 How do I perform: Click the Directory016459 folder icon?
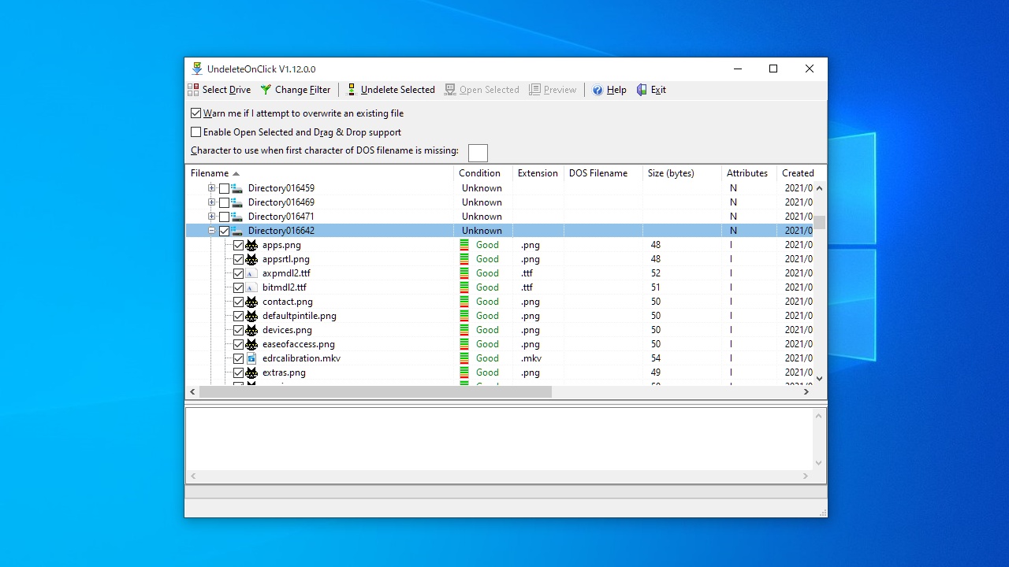(237, 188)
